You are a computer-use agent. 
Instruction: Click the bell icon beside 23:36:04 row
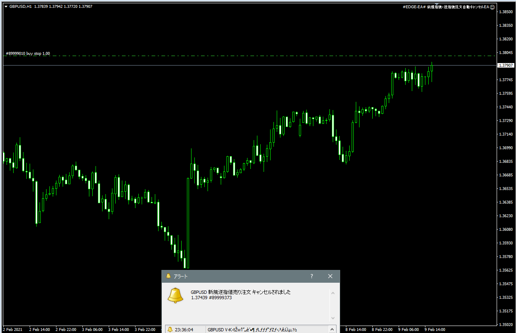[x=170, y=330]
